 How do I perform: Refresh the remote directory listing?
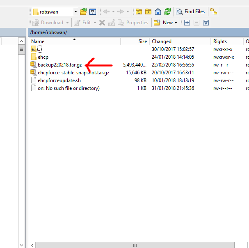167,11
